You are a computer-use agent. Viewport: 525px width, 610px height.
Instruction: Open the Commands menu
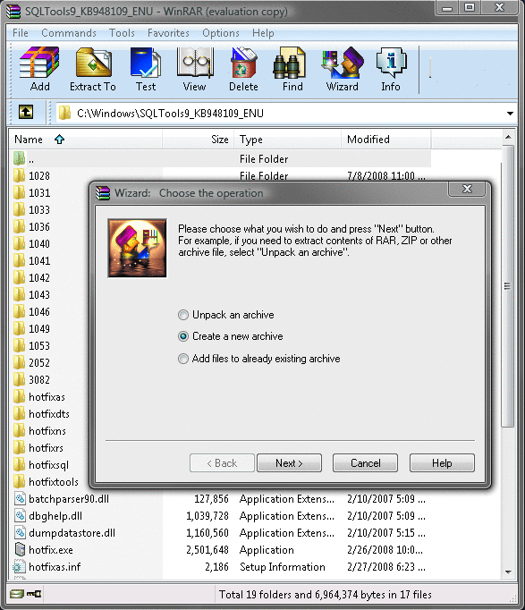(69, 33)
